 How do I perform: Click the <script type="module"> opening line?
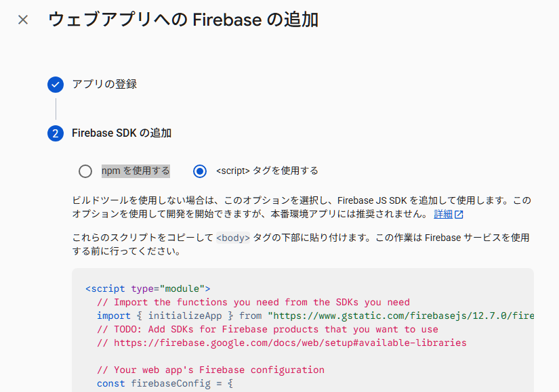[148, 288]
